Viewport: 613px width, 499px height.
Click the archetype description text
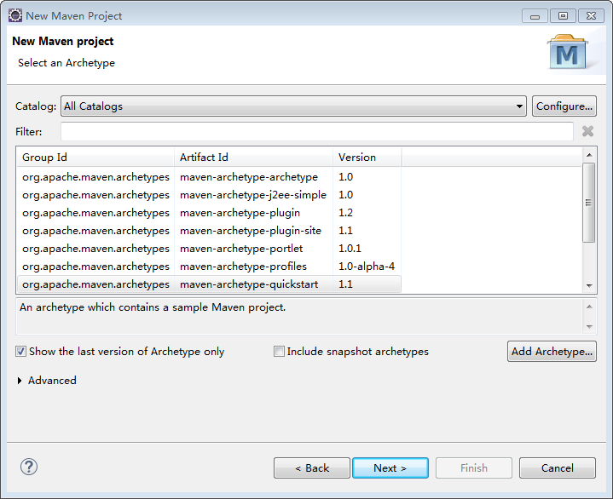(x=153, y=307)
